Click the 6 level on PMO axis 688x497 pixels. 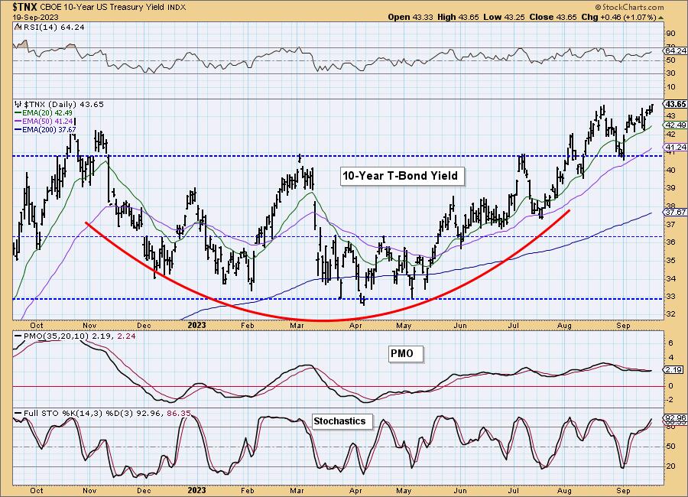point(671,343)
